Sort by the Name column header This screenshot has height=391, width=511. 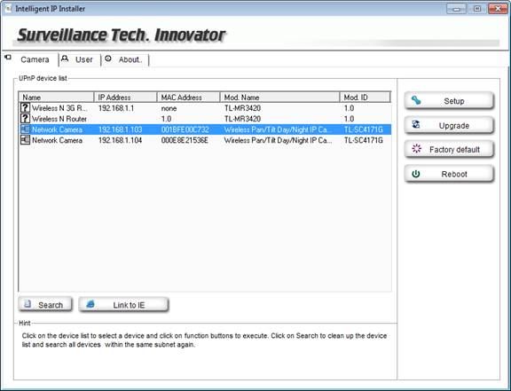click(x=56, y=98)
